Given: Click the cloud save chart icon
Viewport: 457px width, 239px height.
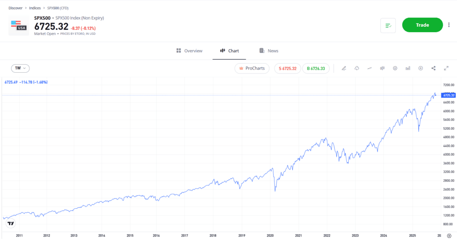Looking at the screenshot, I should point(357,68).
